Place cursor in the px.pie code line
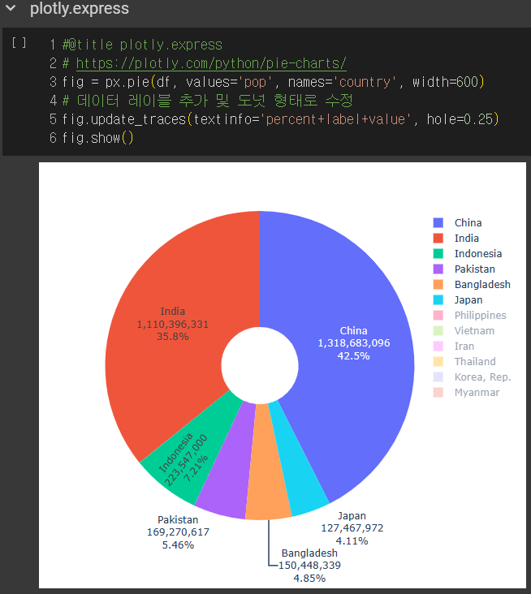Viewport: 531px width, 594px height. (x=274, y=82)
